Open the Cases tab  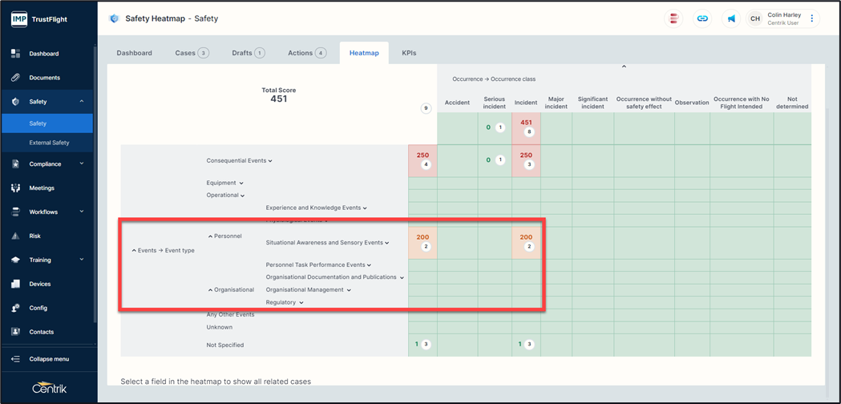pos(191,53)
